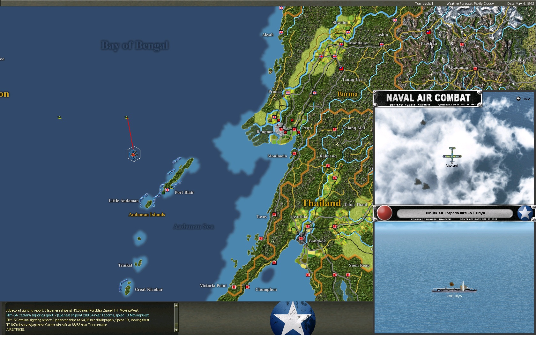
Task: Click the British flag at Akyab
Action: 281,32
